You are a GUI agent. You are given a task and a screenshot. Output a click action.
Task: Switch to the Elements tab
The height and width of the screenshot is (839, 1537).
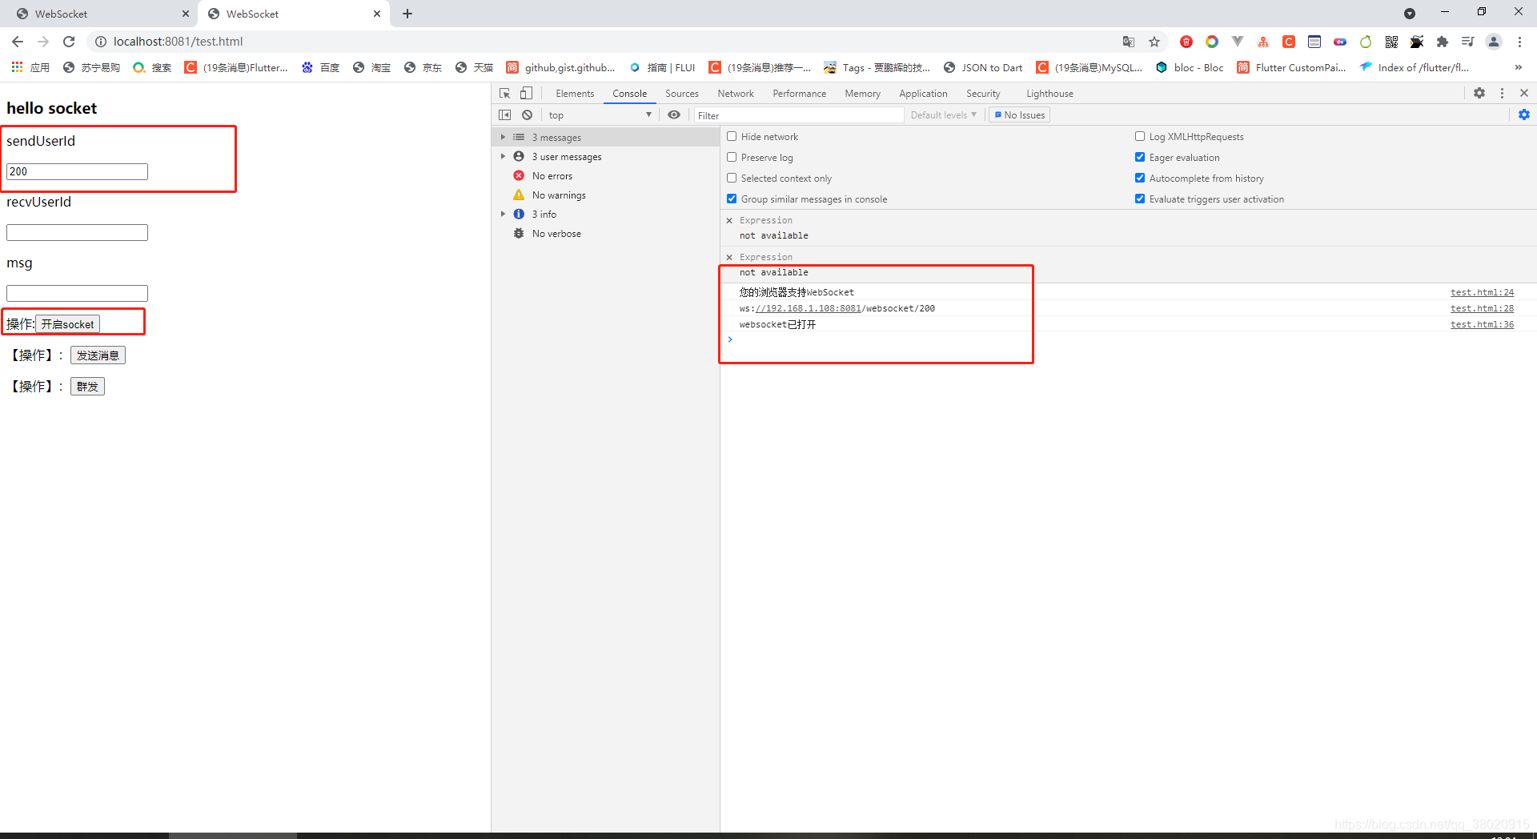click(x=575, y=94)
